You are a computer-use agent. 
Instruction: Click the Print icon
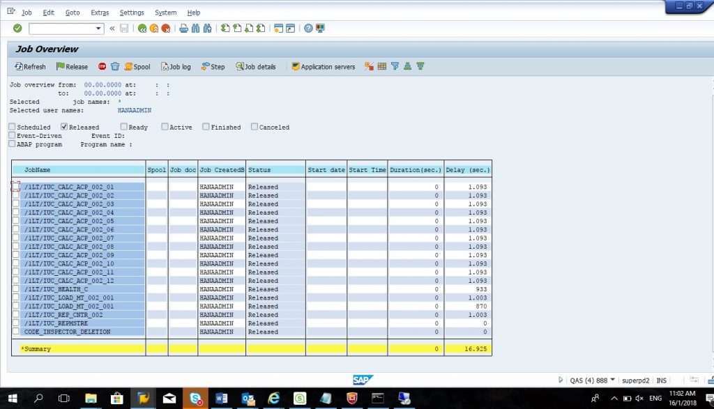coord(183,29)
